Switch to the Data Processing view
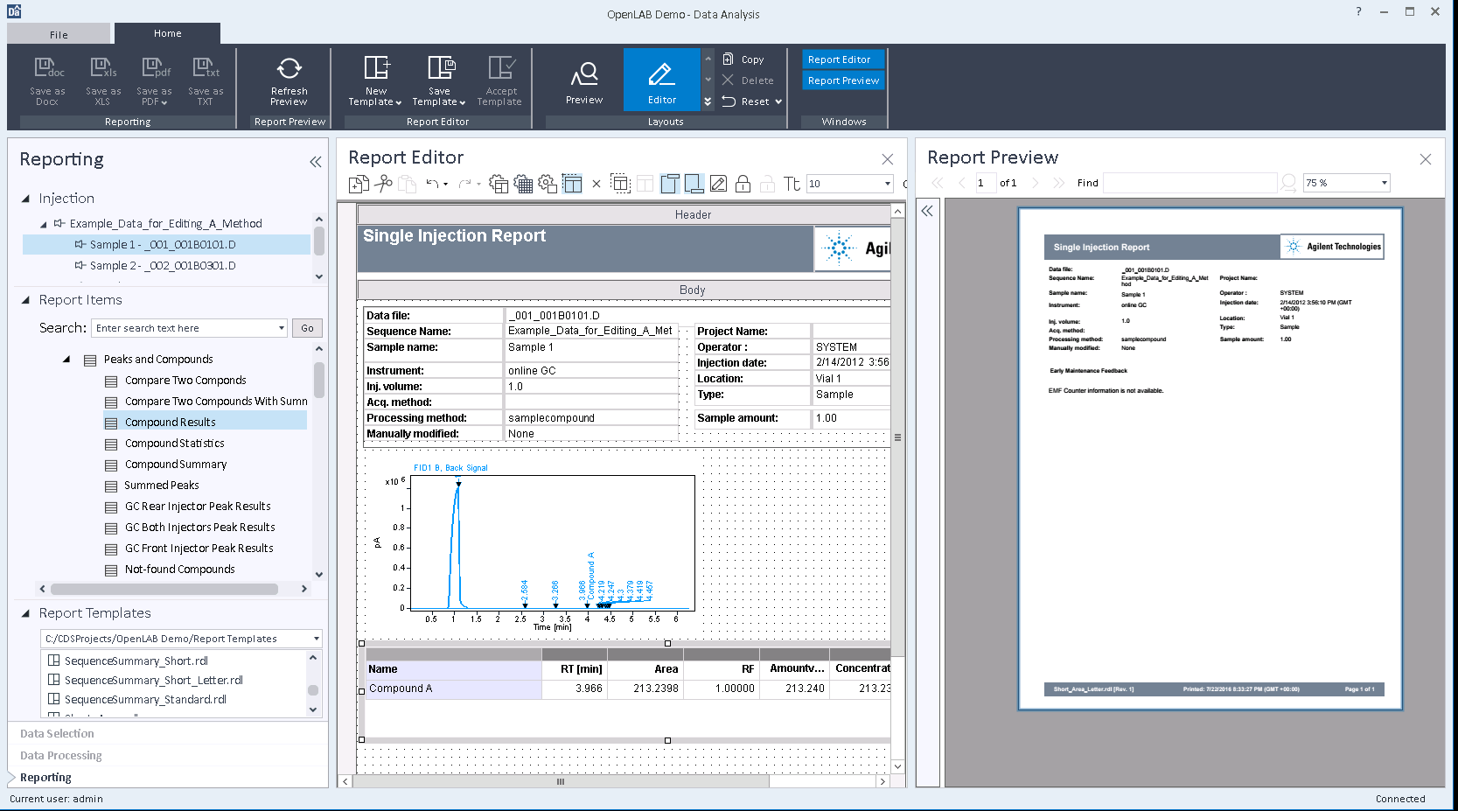Image resolution: width=1458 pixels, height=811 pixels. [x=60, y=755]
